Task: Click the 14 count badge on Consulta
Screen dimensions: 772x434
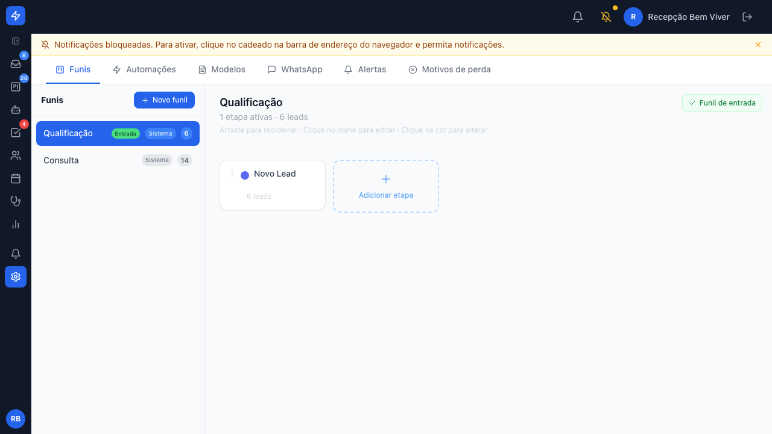Action: (x=185, y=160)
